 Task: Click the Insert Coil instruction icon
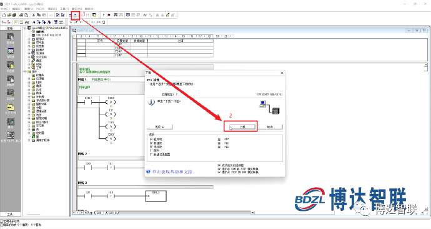[x=98, y=22]
